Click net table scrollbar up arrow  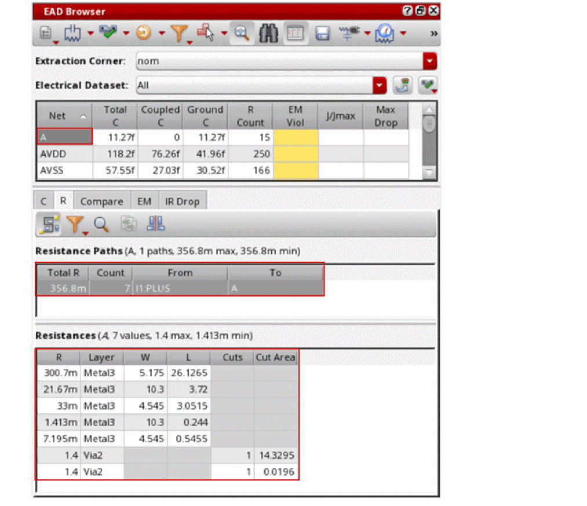[429, 109]
